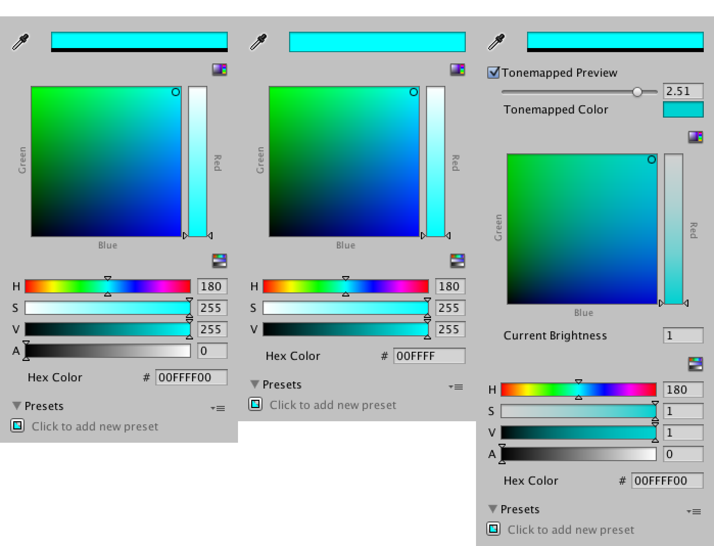Viewport: 714px width, 546px height.
Task: Collapse Presets section in HDR panel
Action: tap(493, 509)
